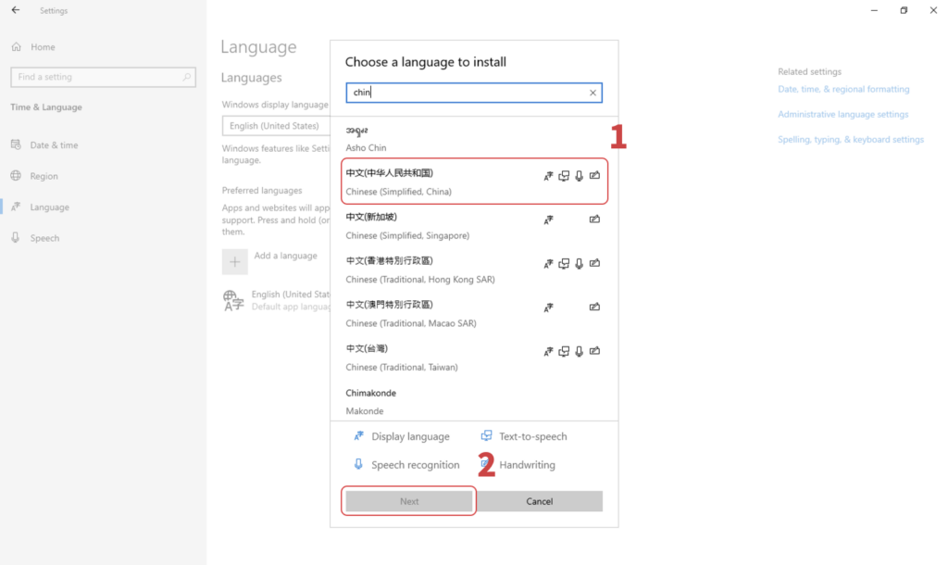Click the Display language legend icon
Screen dimensions: 948x565
[358, 435]
